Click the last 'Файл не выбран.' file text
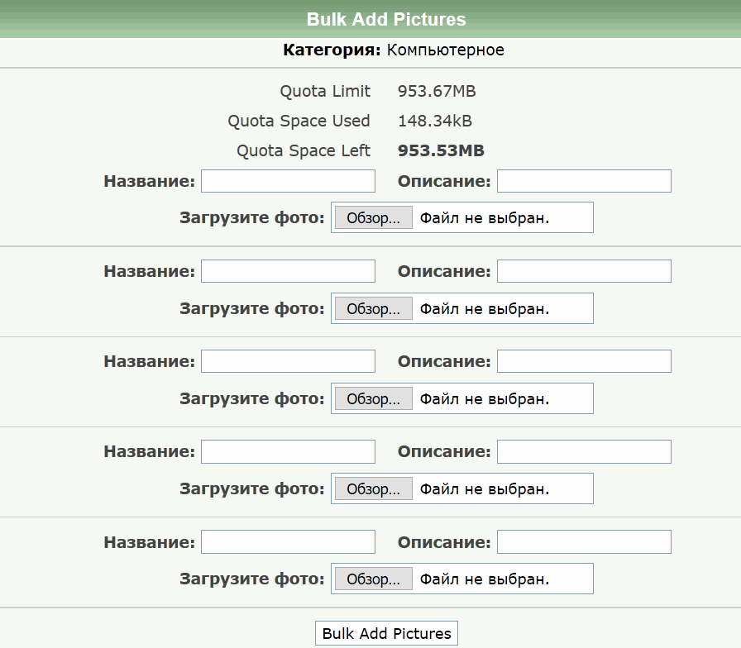Screen dimensions: 741x648 coord(484,579)
